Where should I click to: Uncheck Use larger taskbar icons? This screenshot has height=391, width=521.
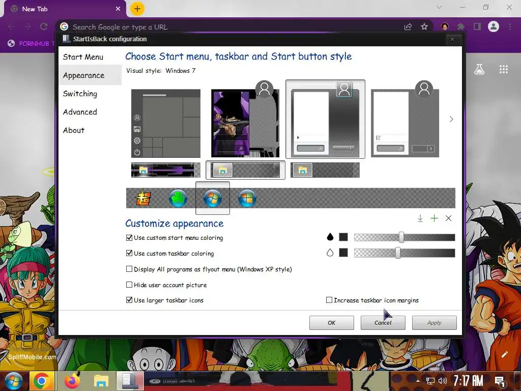click(x=129, y=300)
